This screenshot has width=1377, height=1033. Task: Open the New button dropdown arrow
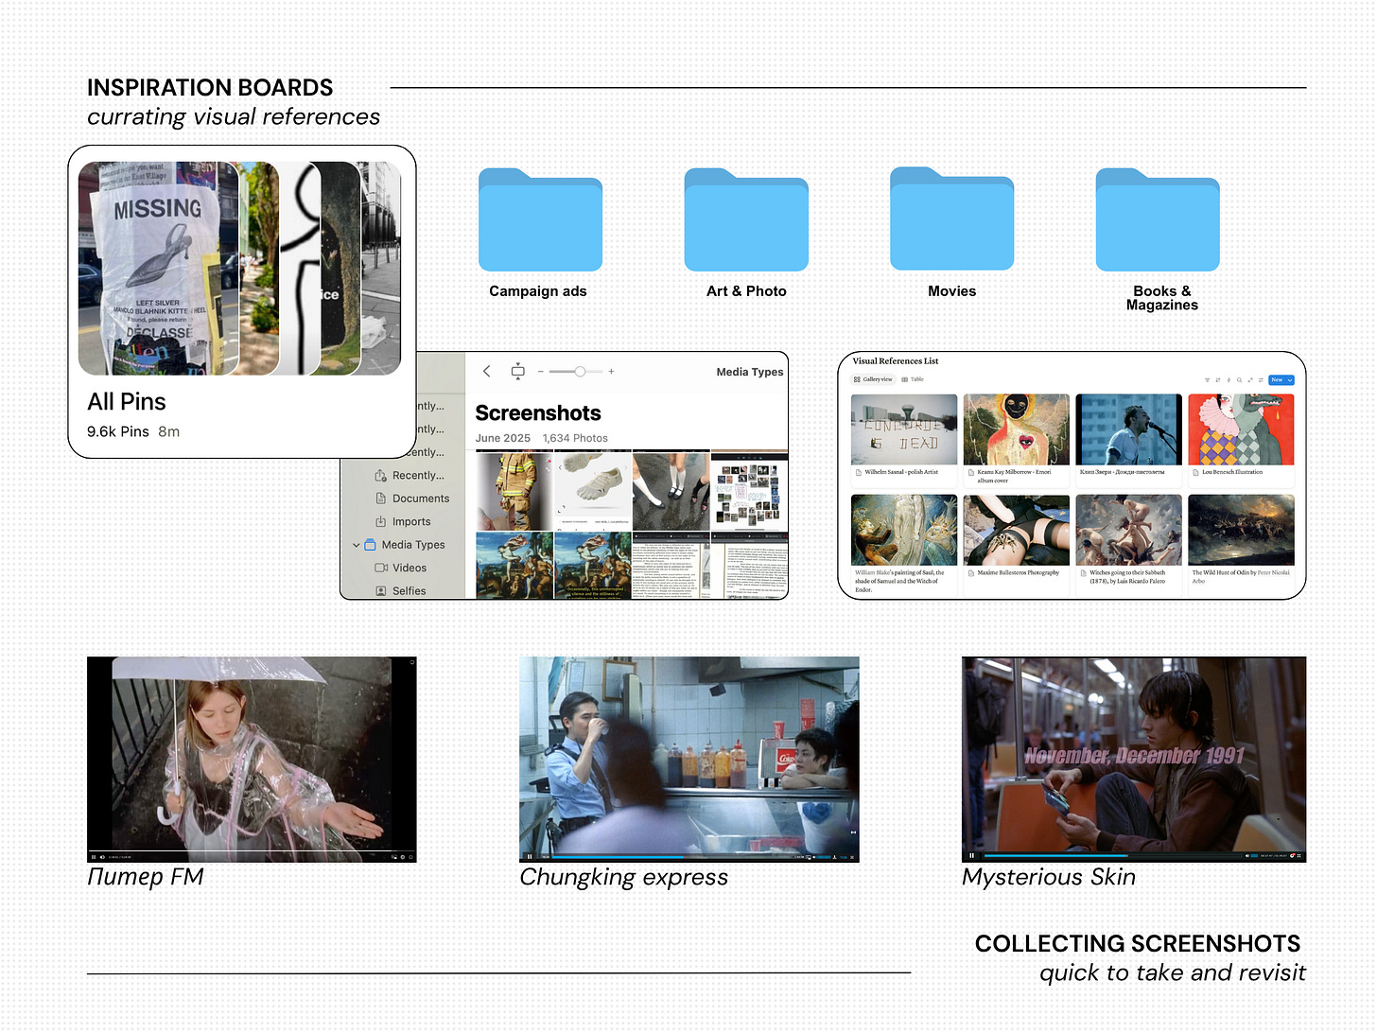pyautogui.click(x=1290, y=380)
